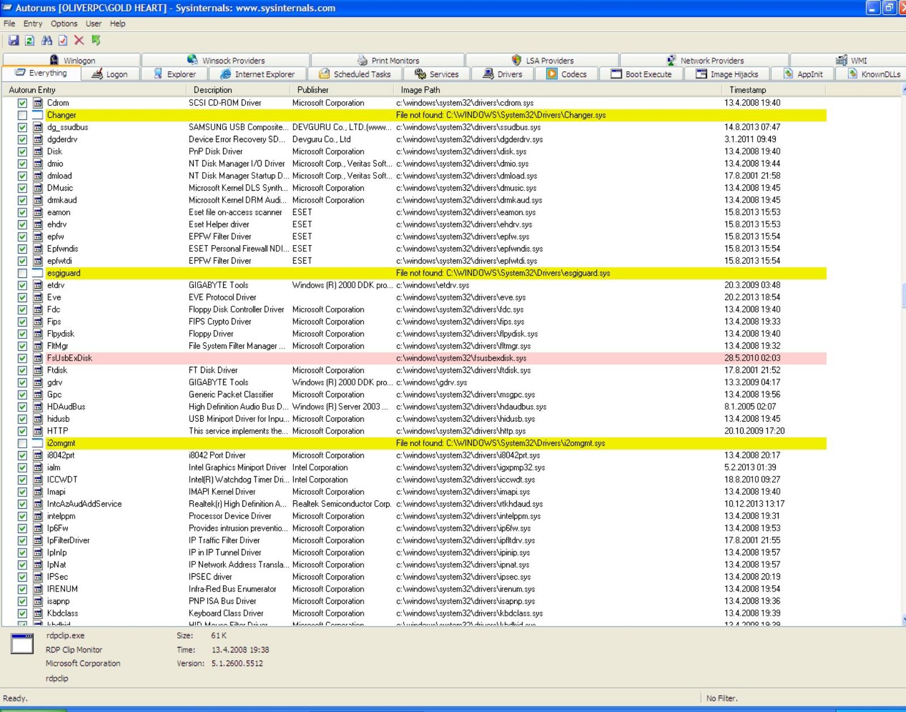Image resolution: width=906 pixels, height=712 pixels.
Task: Show the Image Hijacks tab
Action: (x=727, y=74)
